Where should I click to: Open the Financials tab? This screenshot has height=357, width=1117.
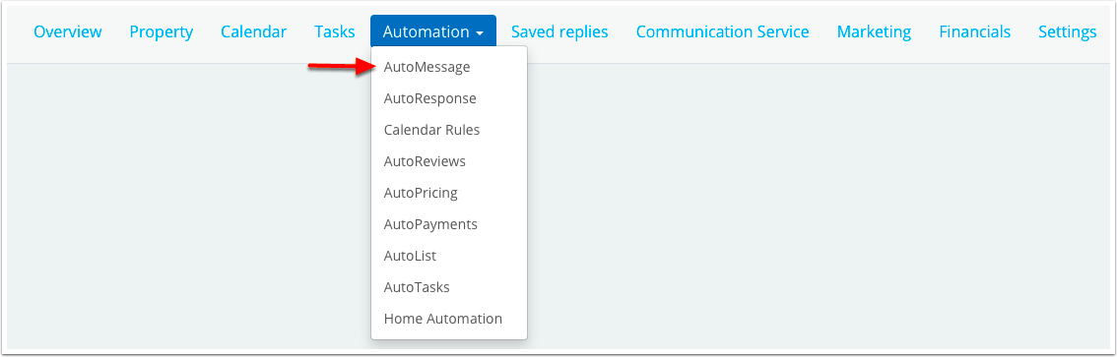pos(974,32)
